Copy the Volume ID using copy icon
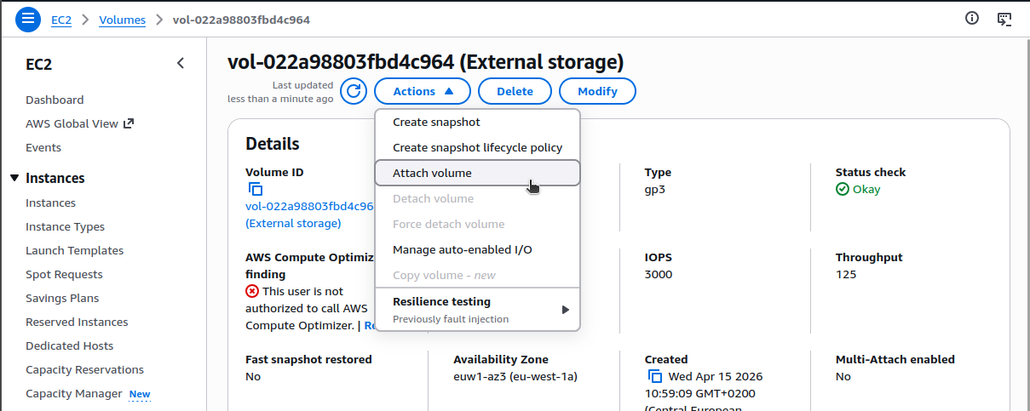This screenshot has width=1030, height=411. coord(256,190)
